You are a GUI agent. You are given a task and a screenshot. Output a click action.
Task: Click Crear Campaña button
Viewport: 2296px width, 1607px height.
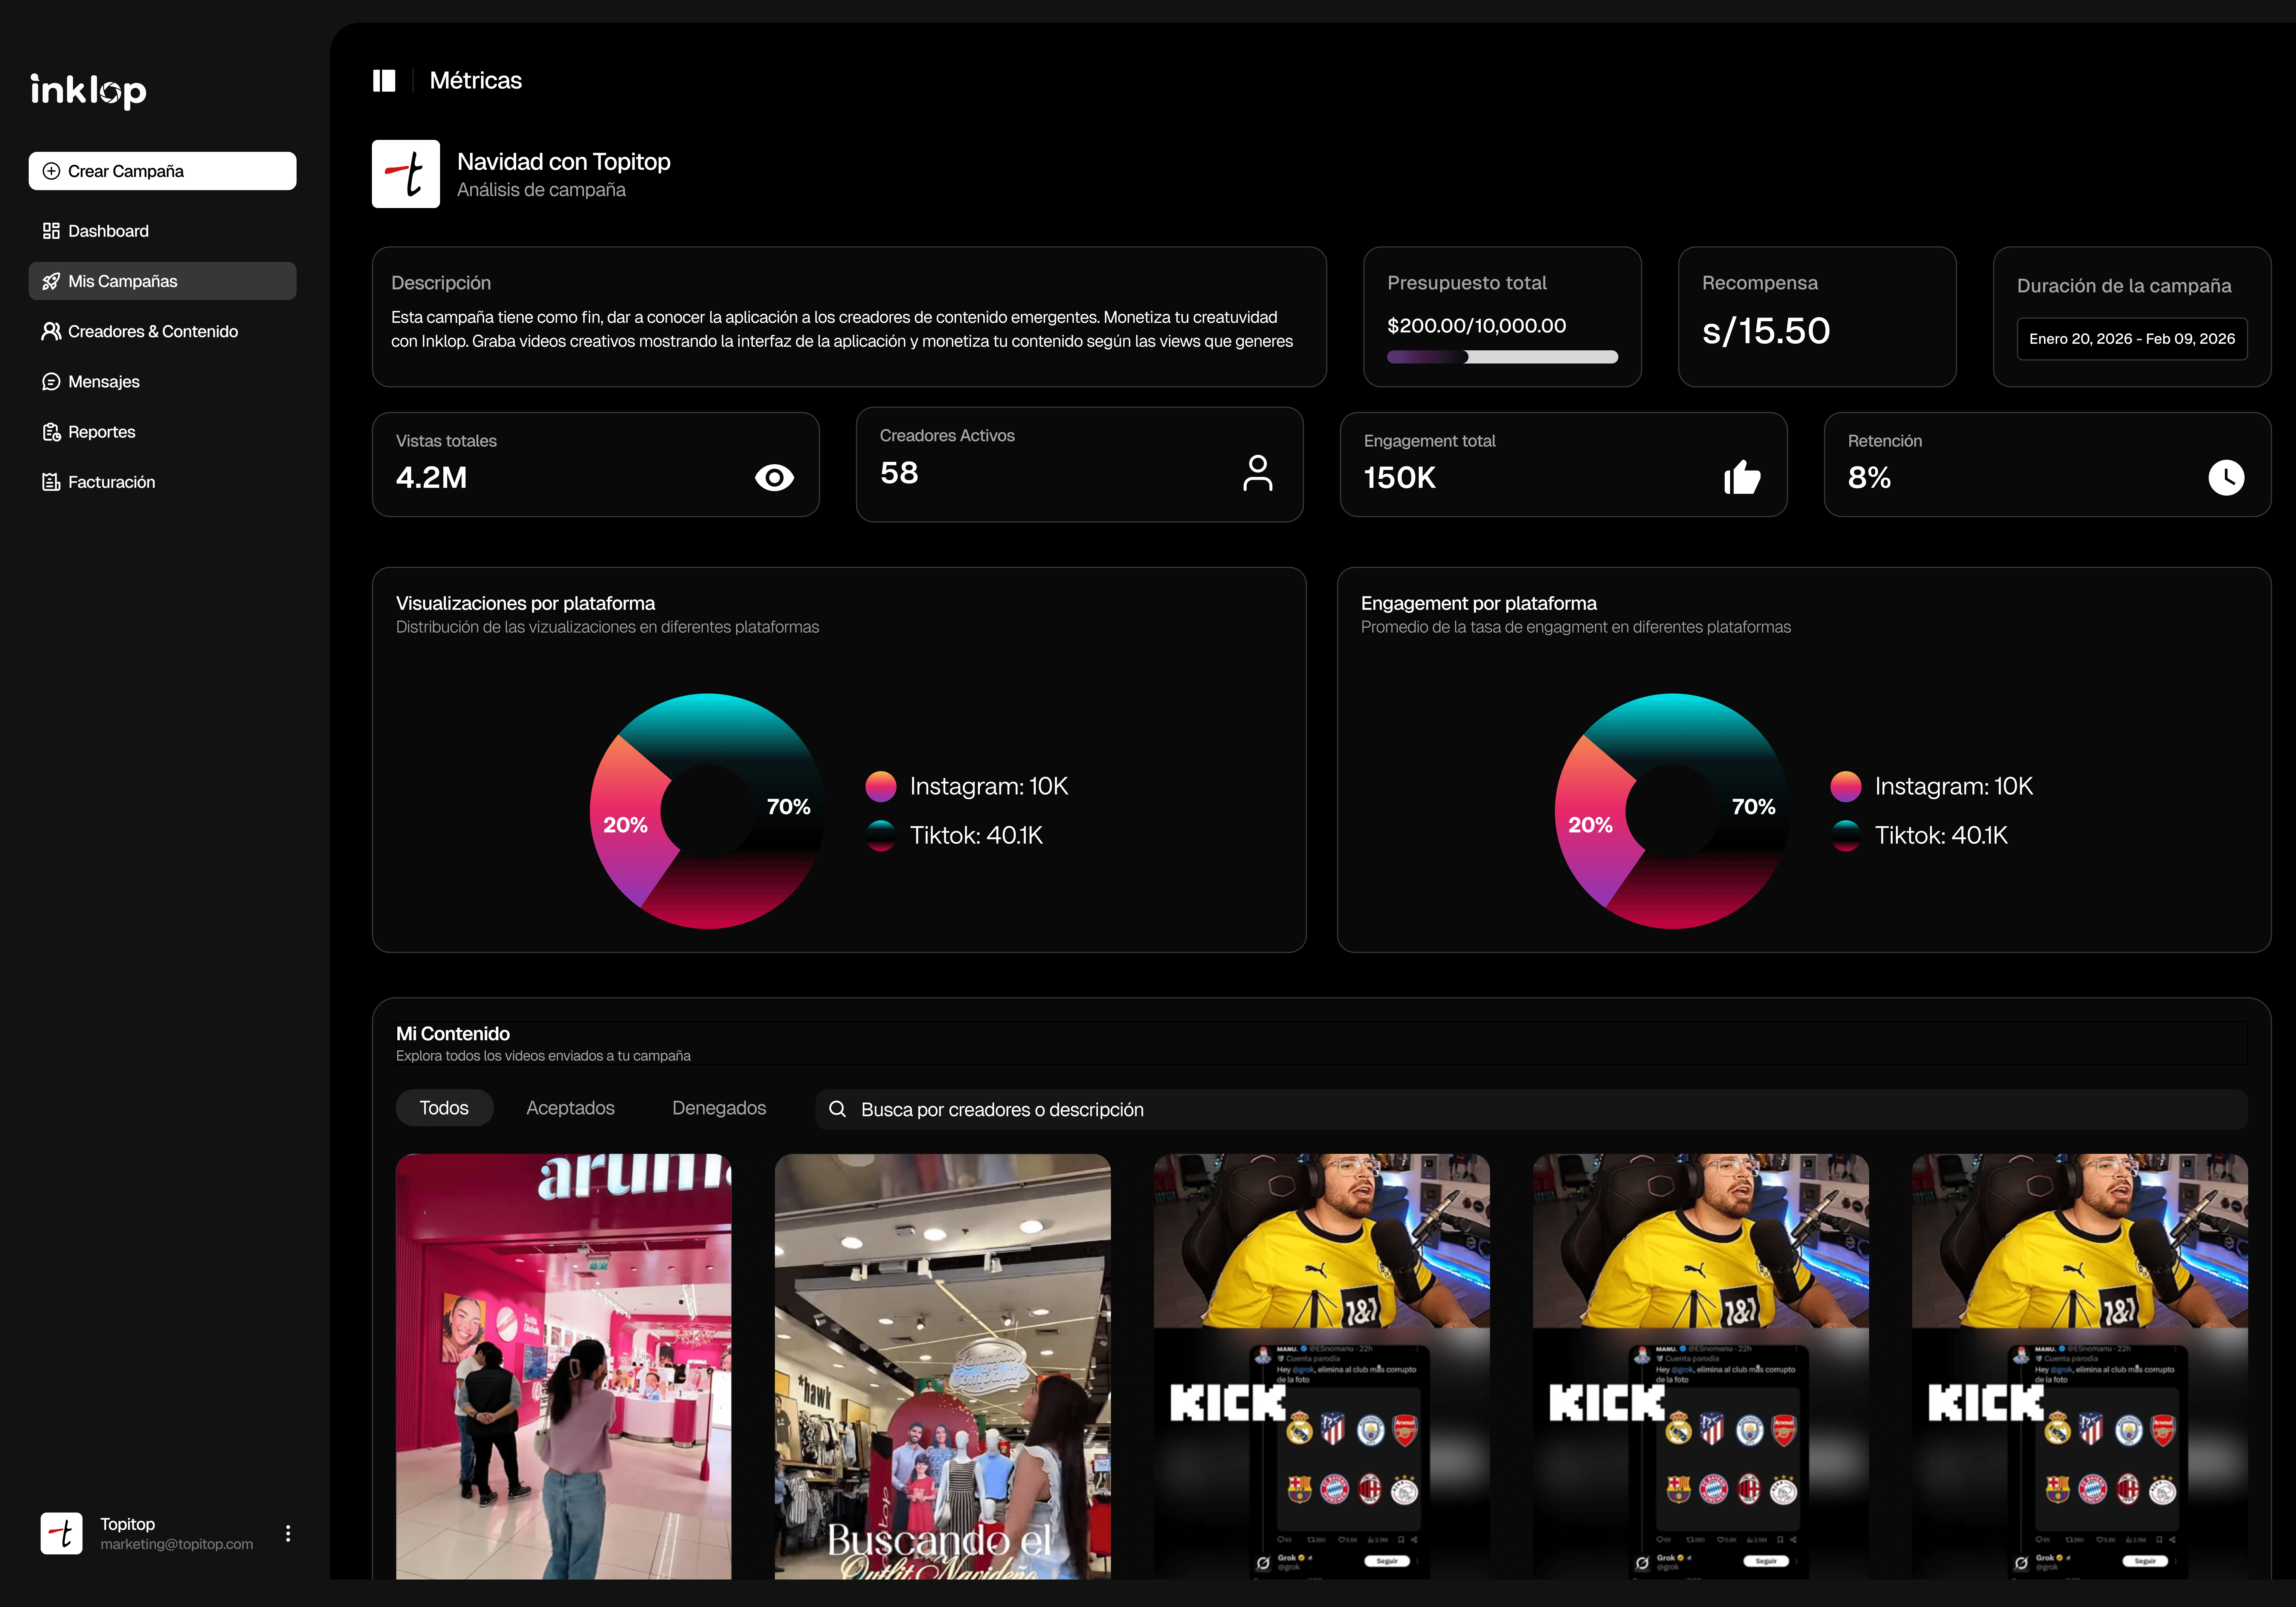pyautogui.click(x=162, y=171)
